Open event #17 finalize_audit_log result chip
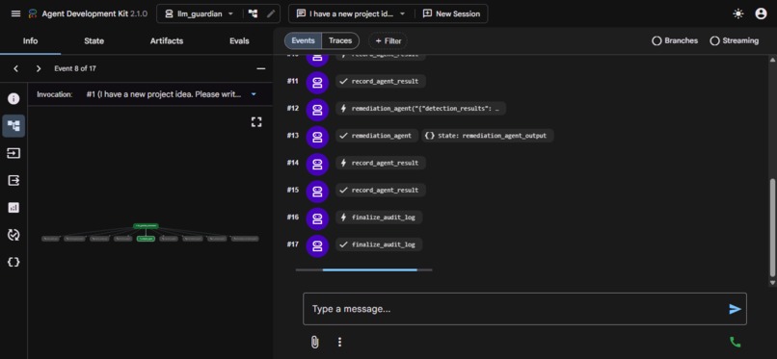This screenshot has height=359, width=777. pyautogui.click(x=379, y=244)
